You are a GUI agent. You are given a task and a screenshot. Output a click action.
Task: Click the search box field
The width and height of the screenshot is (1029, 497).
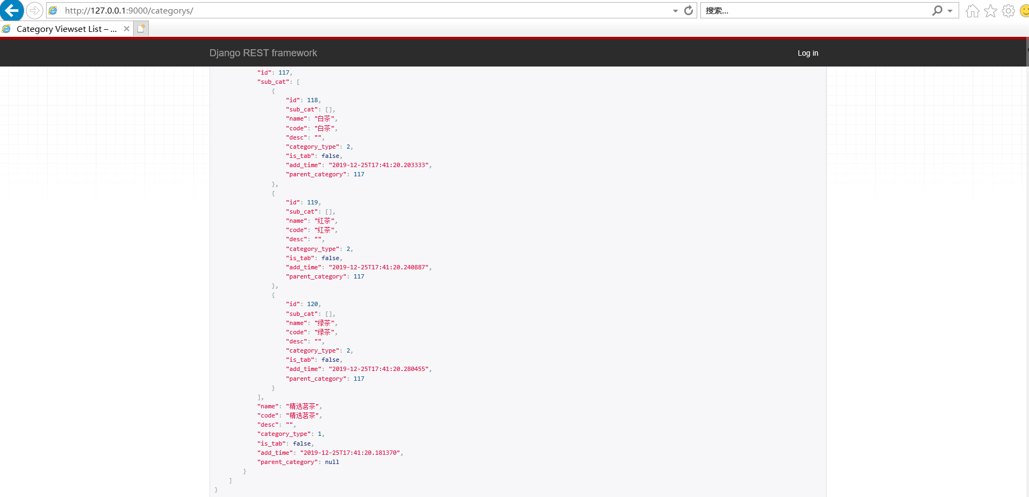pyautogui.click(x=816, y=10)
